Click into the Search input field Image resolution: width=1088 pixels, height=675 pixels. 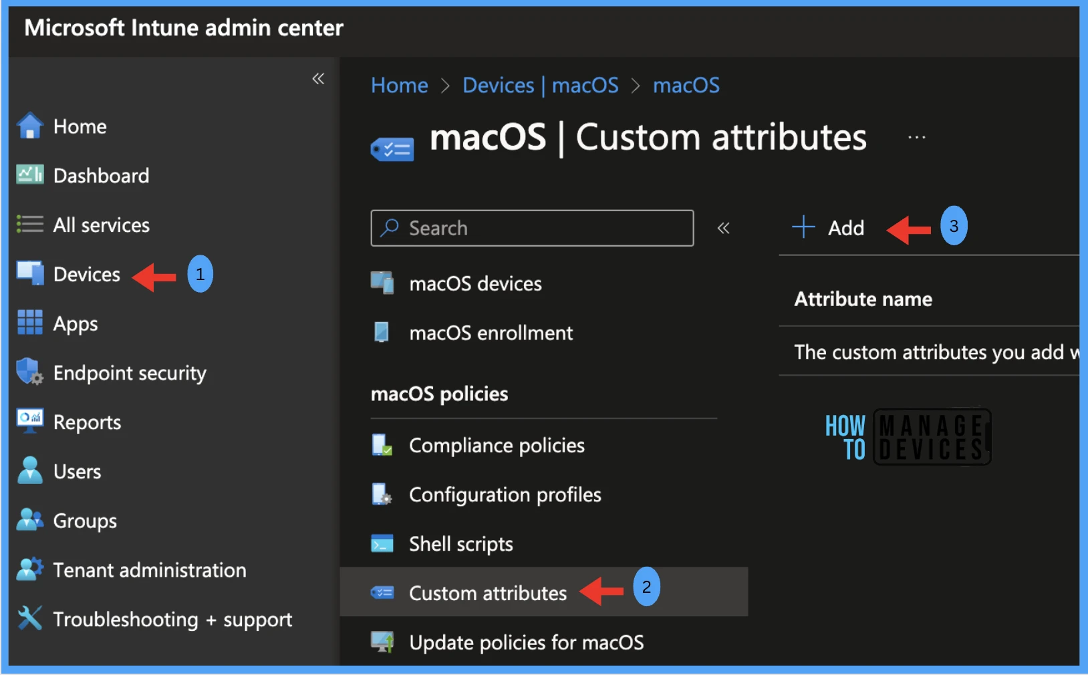click(x=532, y=228)
